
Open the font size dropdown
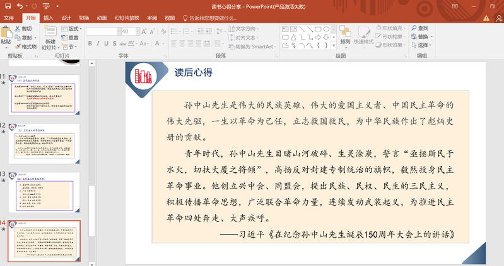coord(136,31)
